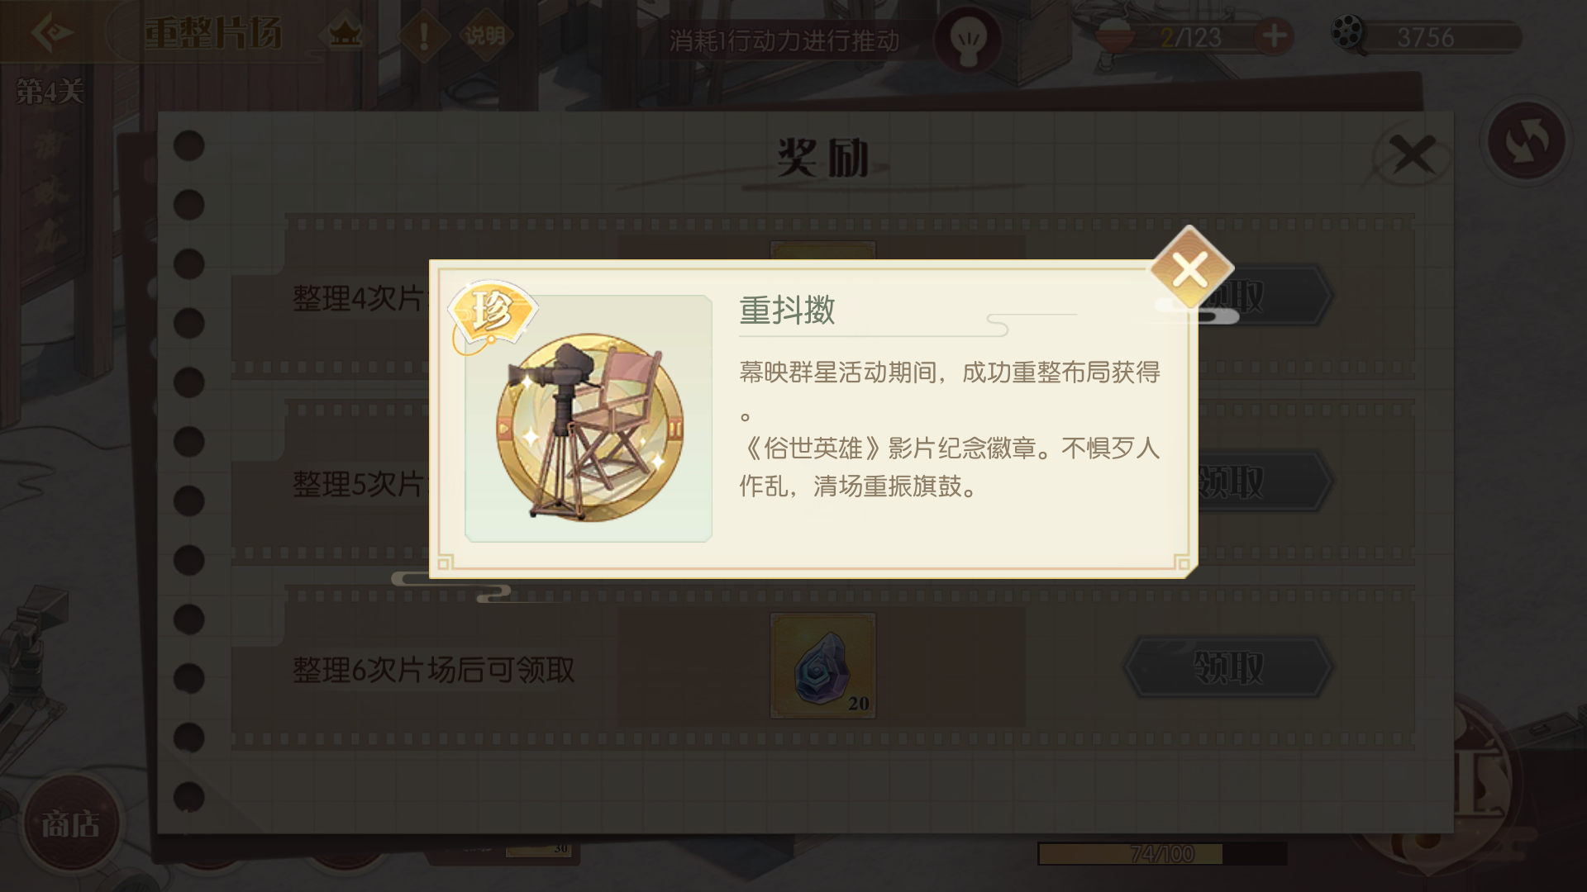
Task: Close the 奖励 rewards panel
Action: (1413, 154)
